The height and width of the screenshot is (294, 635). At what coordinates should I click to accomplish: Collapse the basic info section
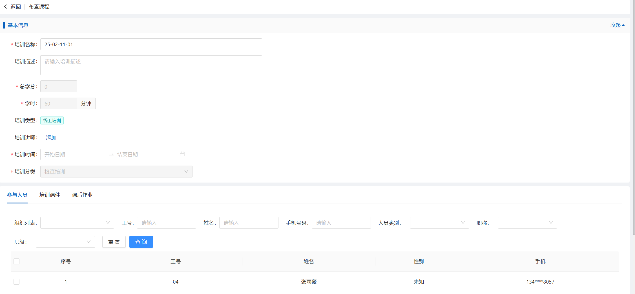(617, 25)
